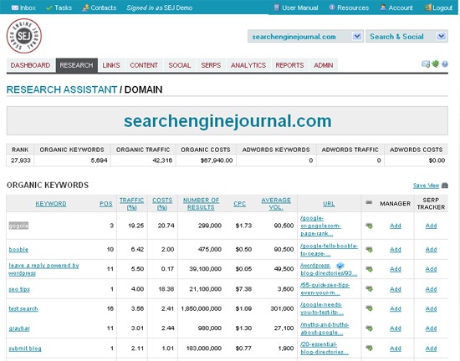Screen dimensions: 460x361
Task: Click blue icon beside wordpress URL
Action: tap(340, 266)
